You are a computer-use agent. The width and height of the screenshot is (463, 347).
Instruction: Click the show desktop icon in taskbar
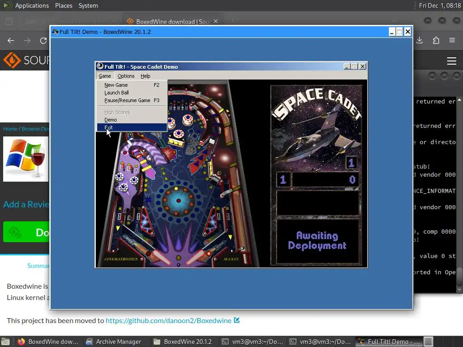(x=5, y=342)
